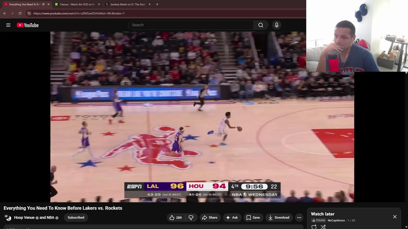
Task: Click the search magnifier button
Action: click(x=261, y=25)
